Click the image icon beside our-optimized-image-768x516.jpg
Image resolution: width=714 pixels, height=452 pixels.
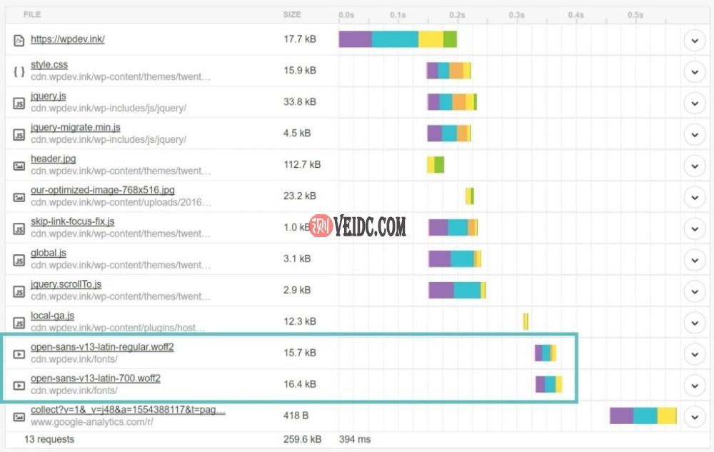coord(19,198)
